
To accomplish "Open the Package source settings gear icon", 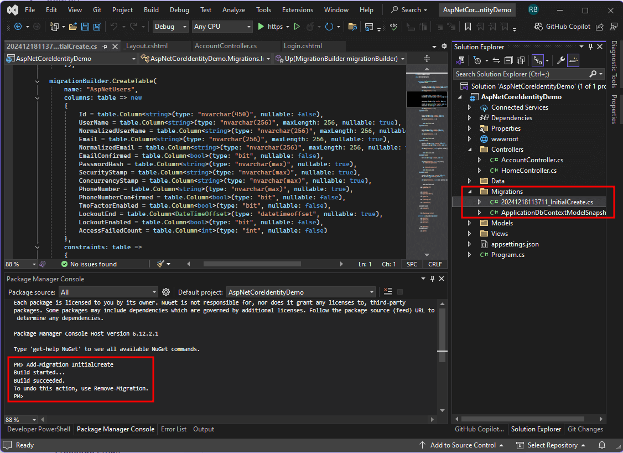I will (166, 292).
